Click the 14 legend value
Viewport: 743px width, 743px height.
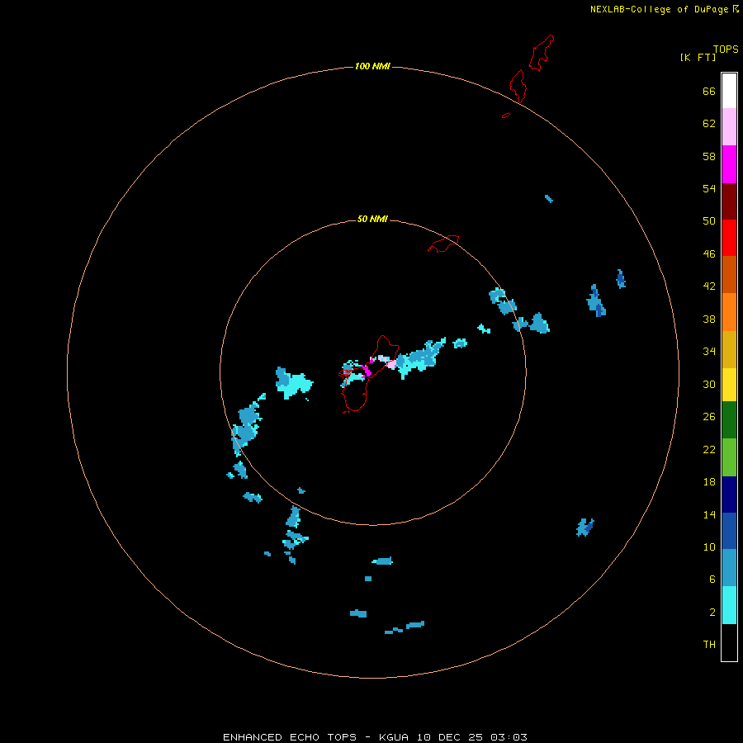(709, 514)
